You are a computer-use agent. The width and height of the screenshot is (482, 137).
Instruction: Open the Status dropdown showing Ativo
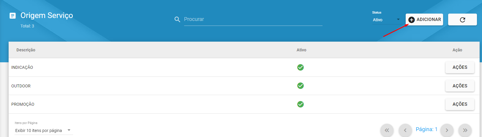(x=386, y=20)
